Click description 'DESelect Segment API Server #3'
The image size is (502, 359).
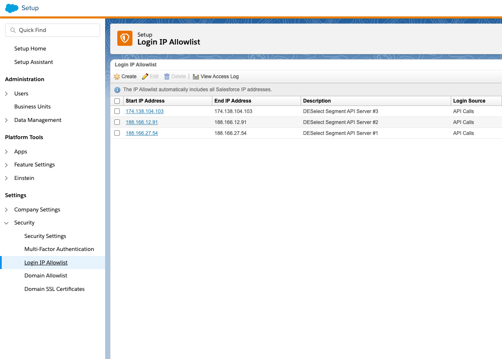pyautogui.click(x=341, y=111)
